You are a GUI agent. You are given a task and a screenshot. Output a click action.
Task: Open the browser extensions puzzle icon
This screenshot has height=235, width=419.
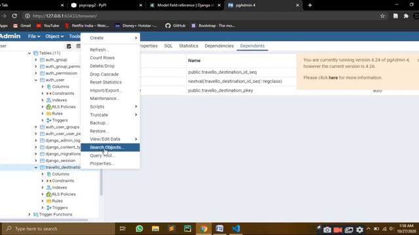pyautogui.click(x=406, y=16)
